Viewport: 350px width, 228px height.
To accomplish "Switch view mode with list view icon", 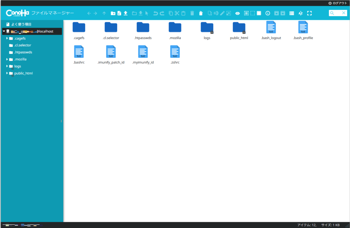I will [x=292, y=13].
